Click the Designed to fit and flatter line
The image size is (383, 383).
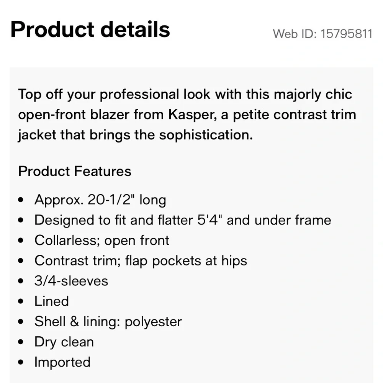183,220
